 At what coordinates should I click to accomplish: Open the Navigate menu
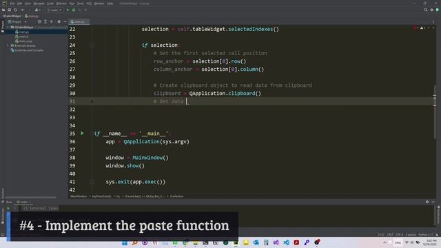pos(39,3)
